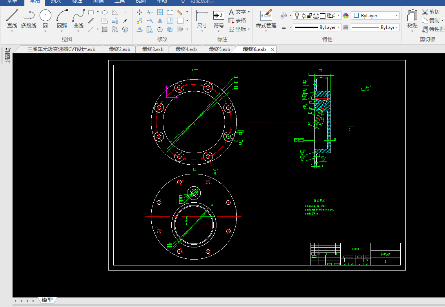Expand the 直线 tool dropdown arrow
445x307 pixels.
12,31
